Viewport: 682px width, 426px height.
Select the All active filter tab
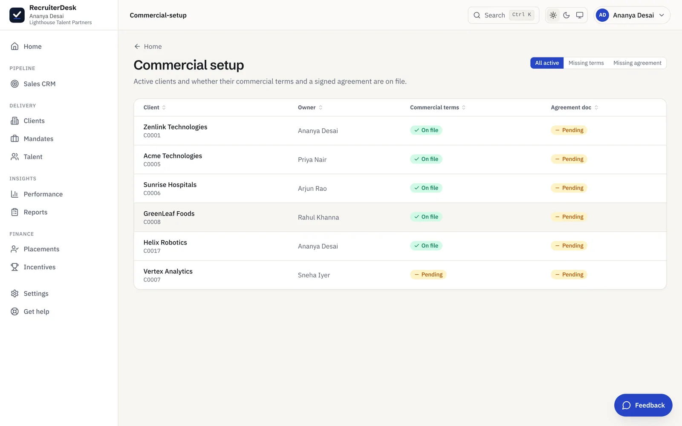click(547, 63)
